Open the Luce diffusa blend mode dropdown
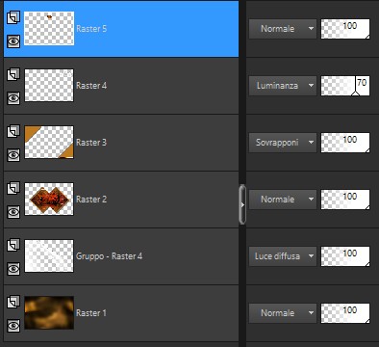379x347 pixels. pyautogui.click(x=283, y=256)
